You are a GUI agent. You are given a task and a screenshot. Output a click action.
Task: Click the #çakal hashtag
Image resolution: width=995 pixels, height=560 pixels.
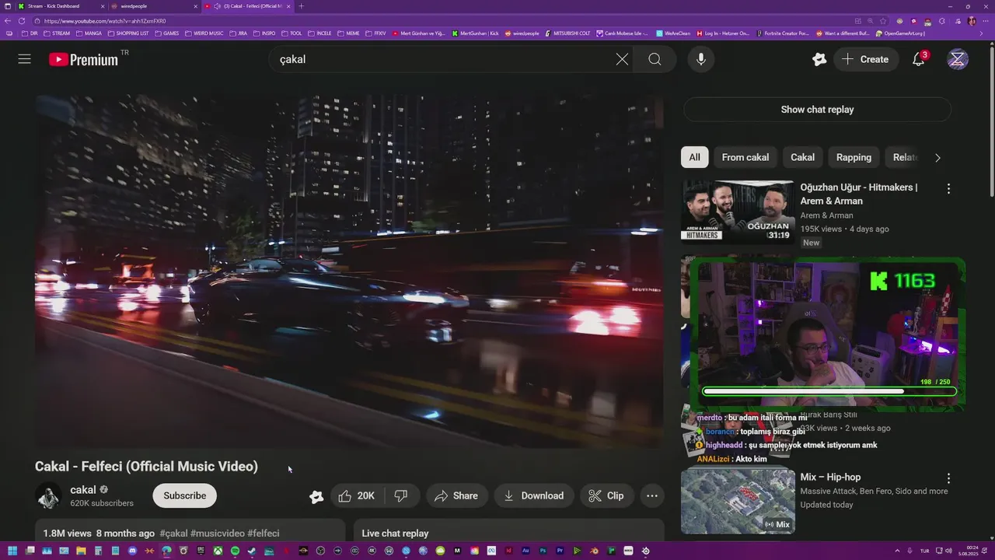point(173,534)
